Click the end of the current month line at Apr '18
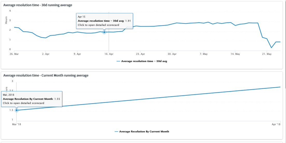Image resolution: width=286 pixels, height=143 pixels. point(280,87)
